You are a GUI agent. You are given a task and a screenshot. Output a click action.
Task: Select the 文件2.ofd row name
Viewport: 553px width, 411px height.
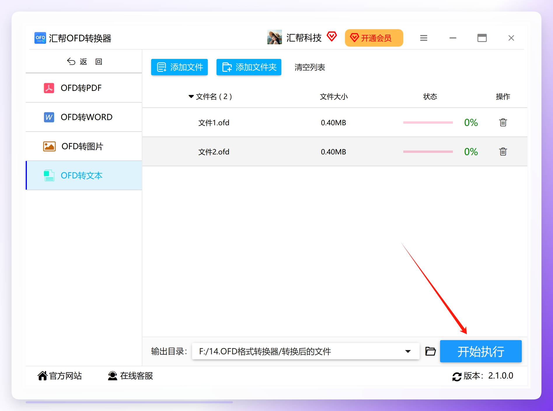click(214, 152)
